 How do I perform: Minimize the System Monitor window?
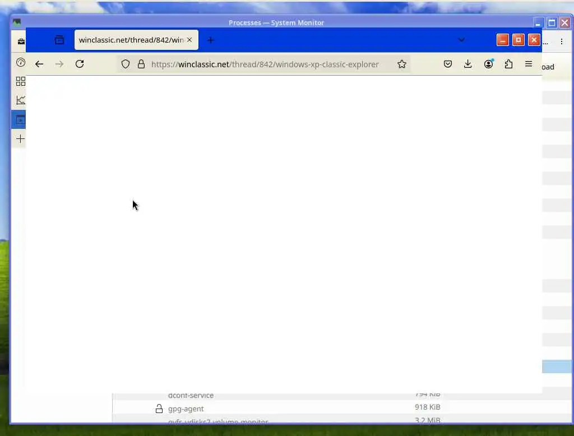538,23
